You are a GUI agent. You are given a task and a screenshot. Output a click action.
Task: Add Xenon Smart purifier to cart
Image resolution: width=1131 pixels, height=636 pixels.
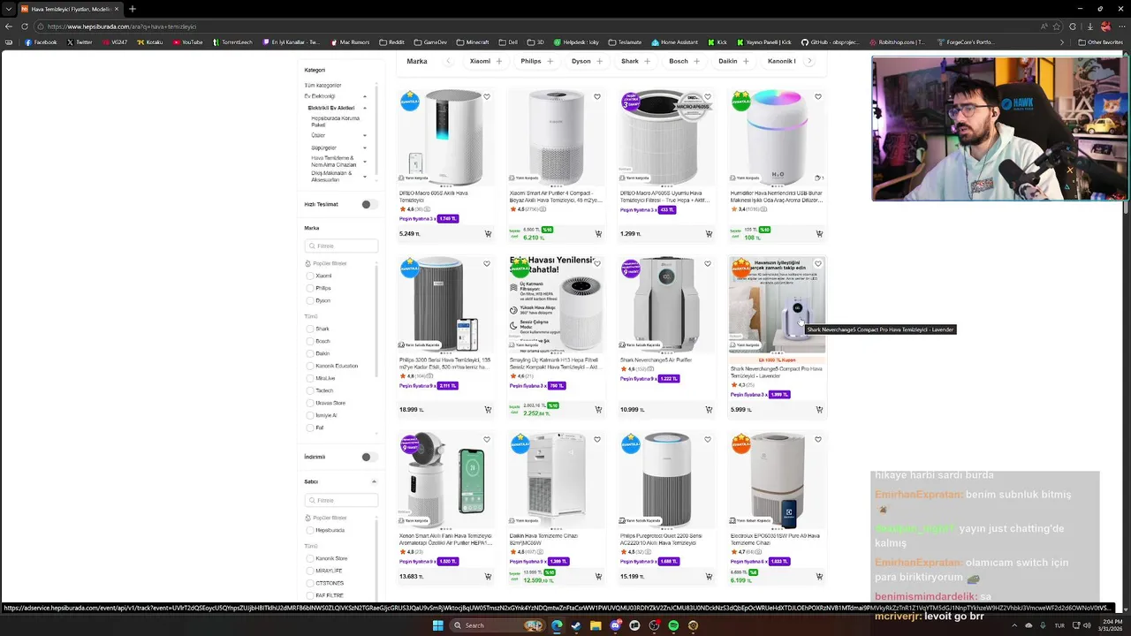(x=488, y=577)
